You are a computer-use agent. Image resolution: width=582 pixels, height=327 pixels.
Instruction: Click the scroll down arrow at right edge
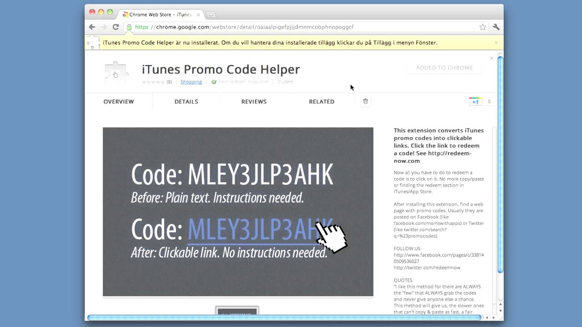coord(501,311)
